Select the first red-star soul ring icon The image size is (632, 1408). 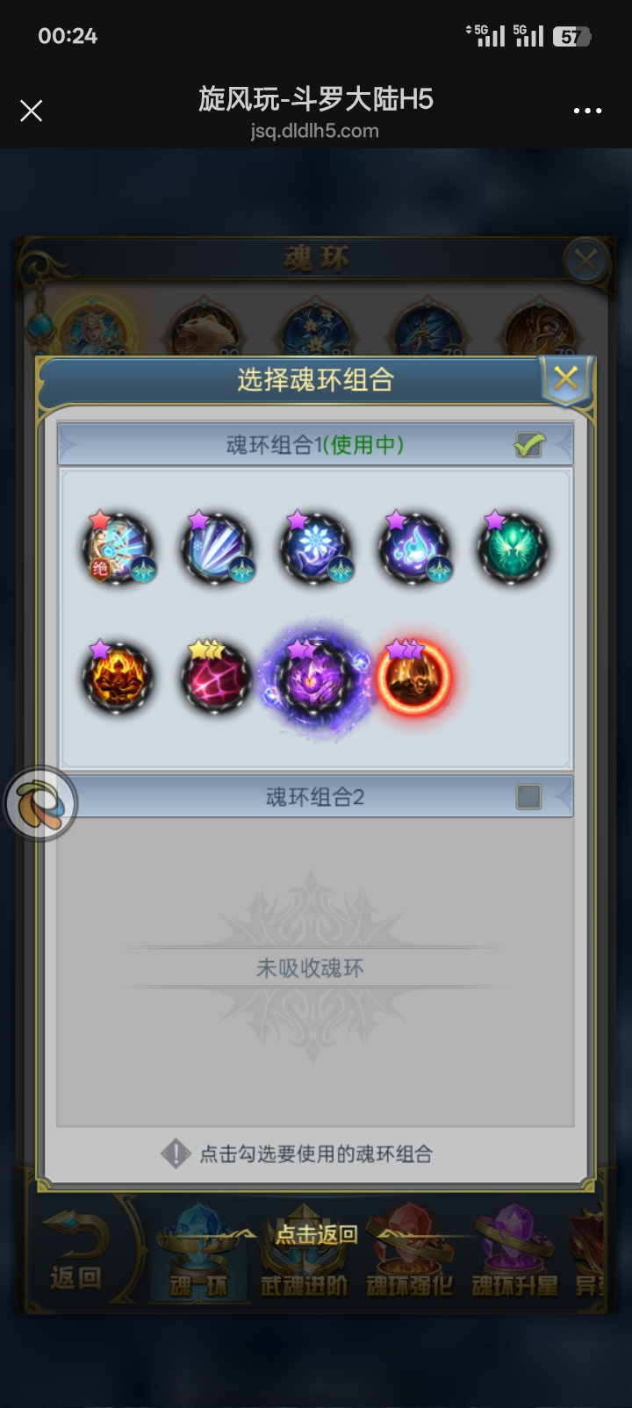pyautogui.click(x=118, y=549)
